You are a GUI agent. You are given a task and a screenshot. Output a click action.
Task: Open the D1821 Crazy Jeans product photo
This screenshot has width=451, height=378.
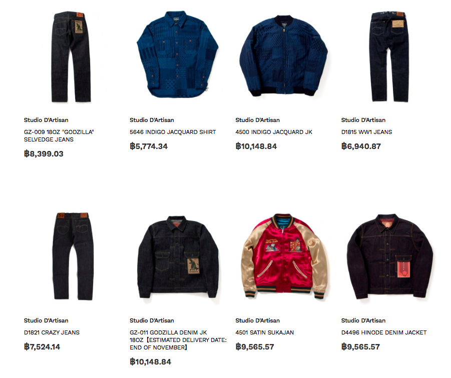pyautogui.click(x=73, y=256)
